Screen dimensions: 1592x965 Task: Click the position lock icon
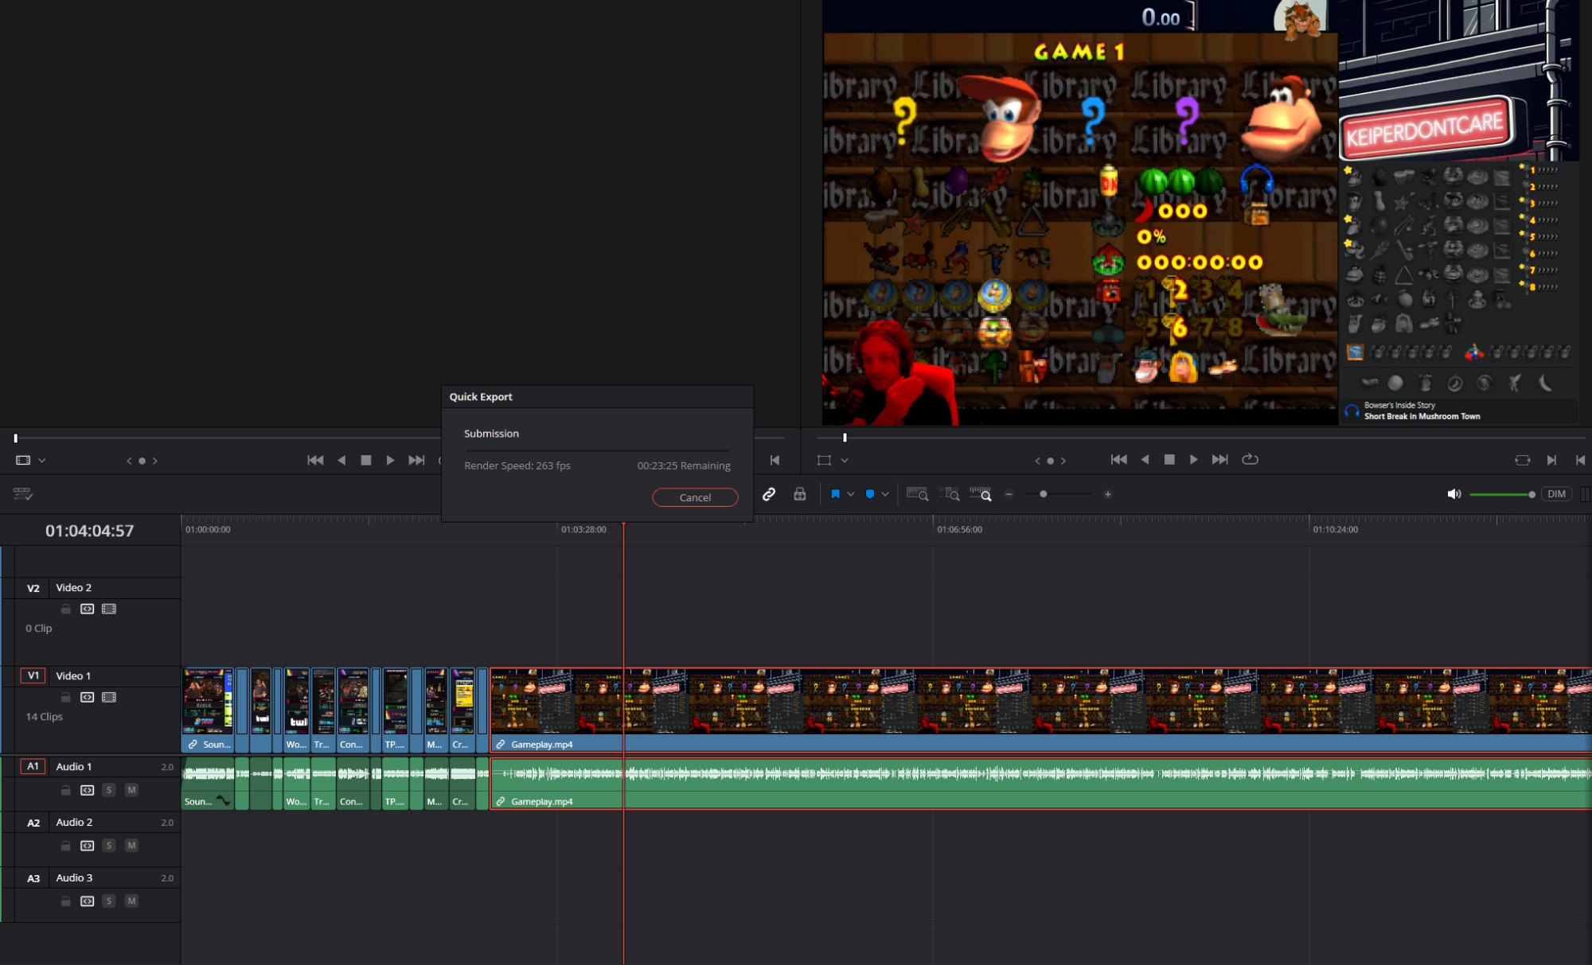(800, 494)
